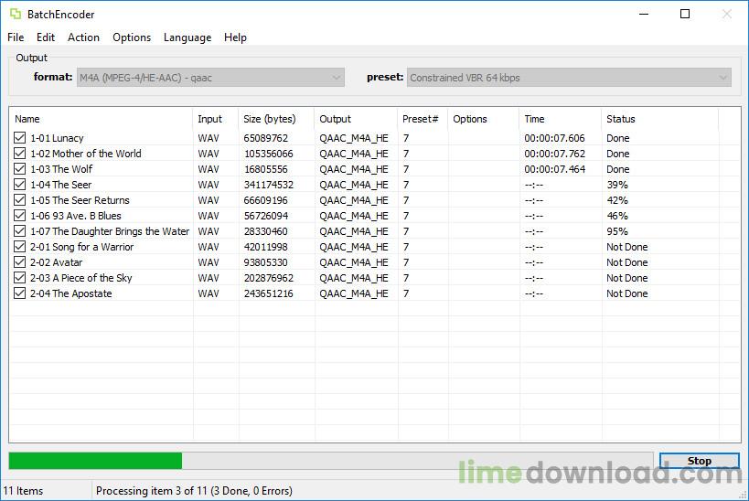Sort list by Name column header
749x501 pixels.
101,119
